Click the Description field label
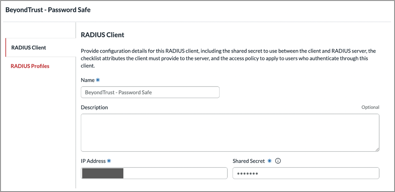This screenshot has height=192, width=395. click(94, 107)
